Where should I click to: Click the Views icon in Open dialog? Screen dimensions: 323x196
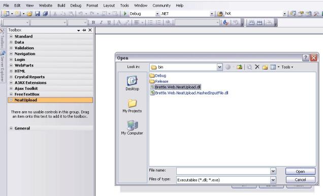(x=273, y=67)
